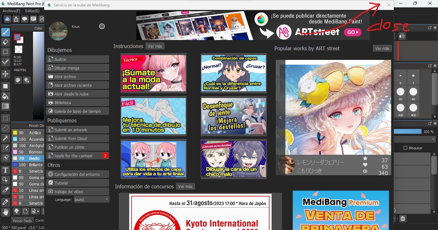Open Galería de lapso de tiempo
The width and height of the screenshot is (438, 230).
(78, 111)
